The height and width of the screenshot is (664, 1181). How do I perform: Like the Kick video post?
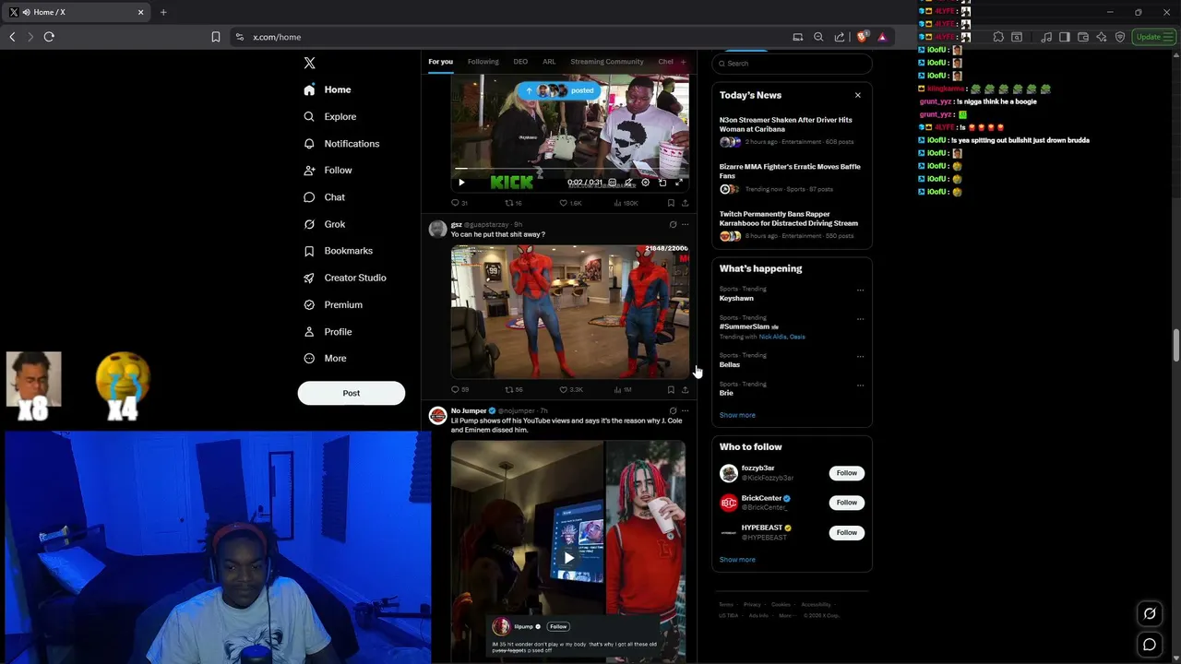(x=570, y=203)
